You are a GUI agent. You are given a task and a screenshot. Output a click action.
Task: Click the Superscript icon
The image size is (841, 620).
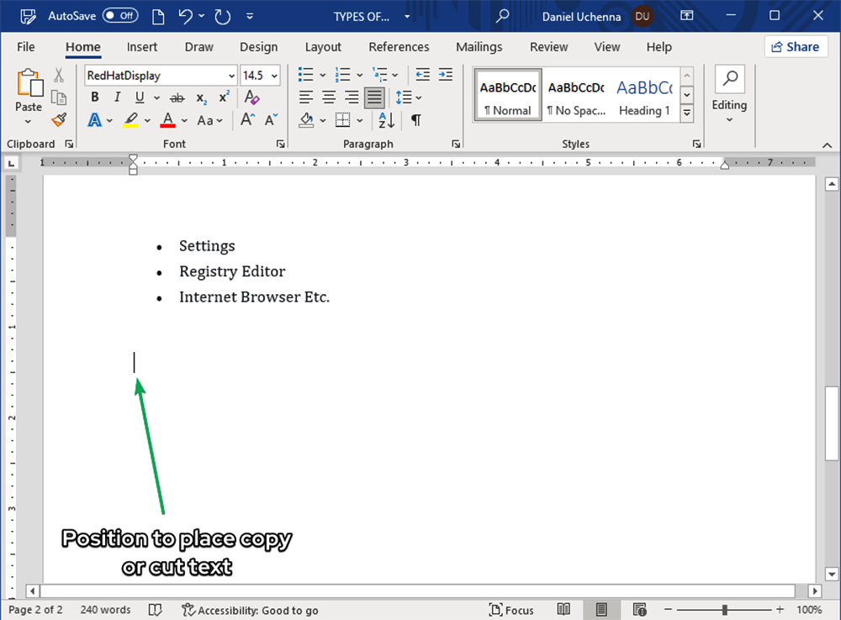point(224,97)
